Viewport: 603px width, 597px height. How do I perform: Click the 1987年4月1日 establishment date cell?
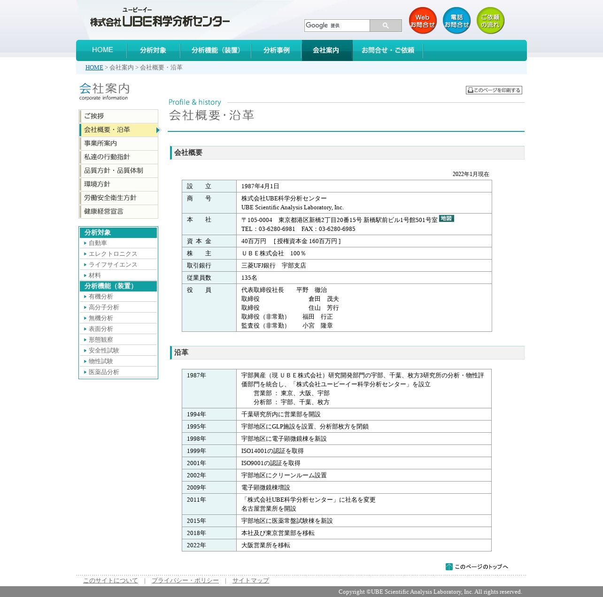(x=364, y=186)
